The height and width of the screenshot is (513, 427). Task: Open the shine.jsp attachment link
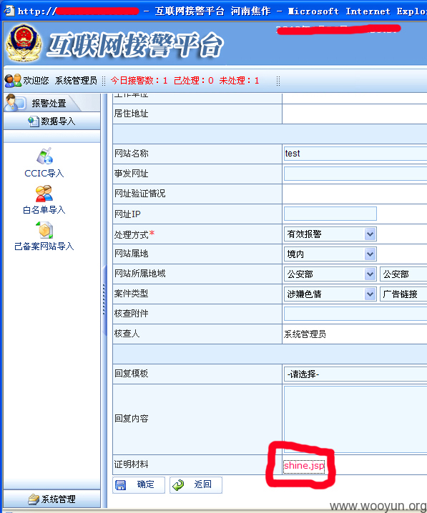pos(304,466)
